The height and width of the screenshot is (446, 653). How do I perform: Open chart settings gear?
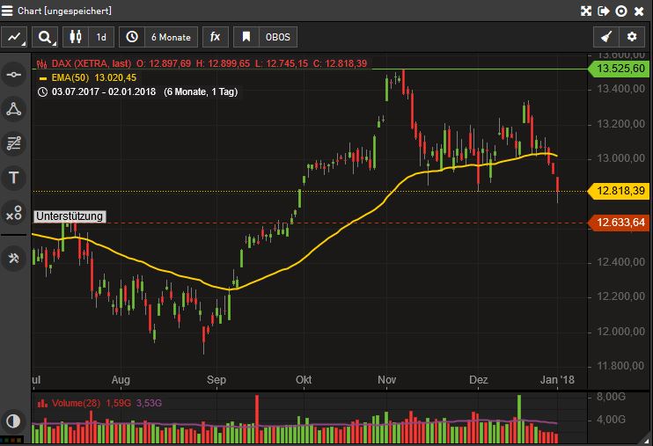point(631,37)
